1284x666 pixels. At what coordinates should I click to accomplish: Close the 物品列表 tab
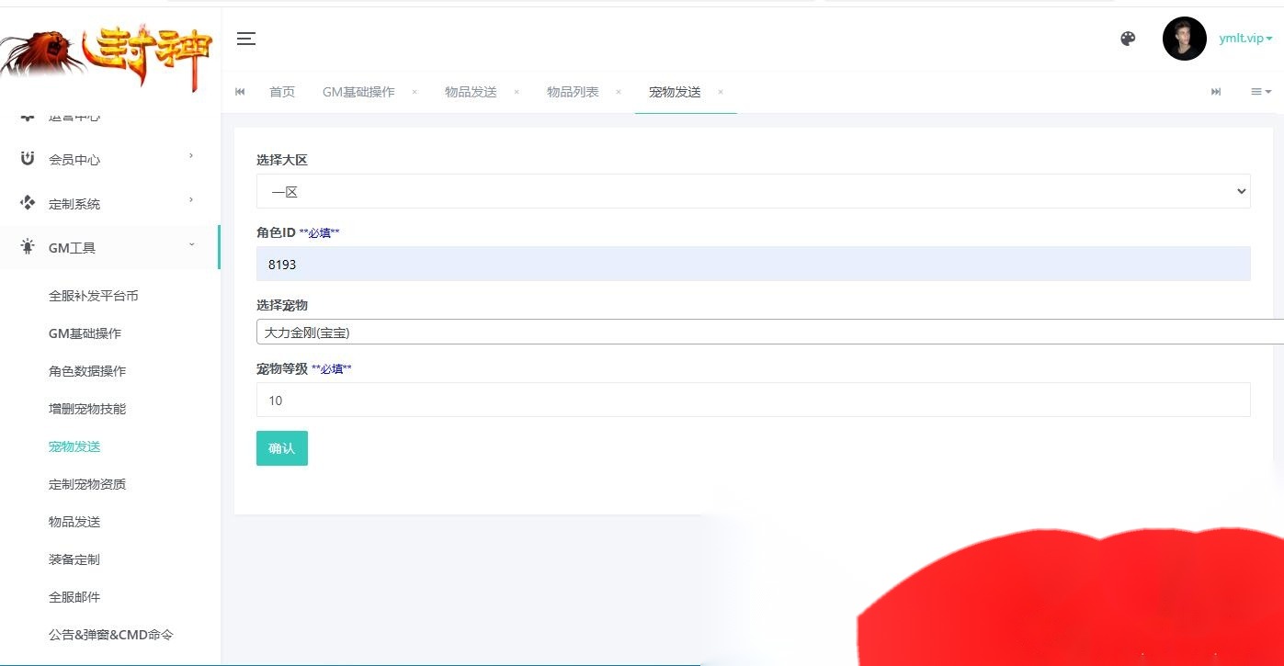point(619,92)
